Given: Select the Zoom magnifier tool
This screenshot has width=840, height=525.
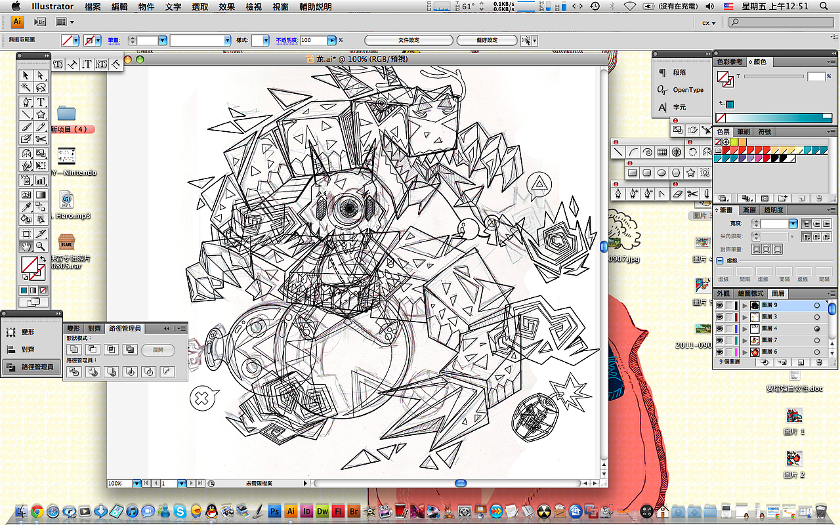Looking at the screenshot, I should pos(41,246).
